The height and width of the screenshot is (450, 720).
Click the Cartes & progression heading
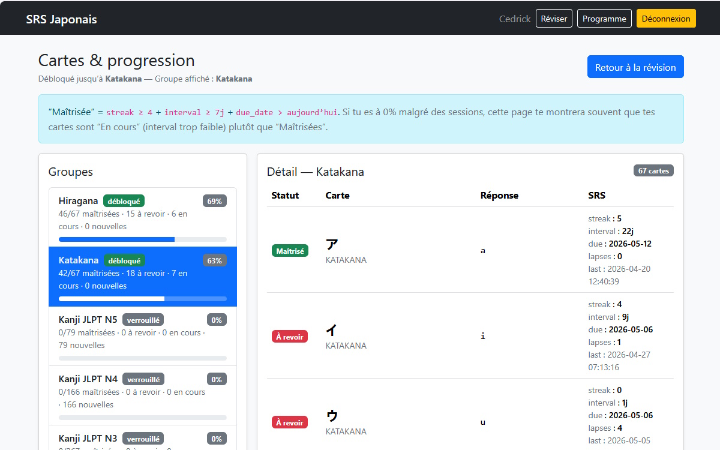tap(116, 61)
